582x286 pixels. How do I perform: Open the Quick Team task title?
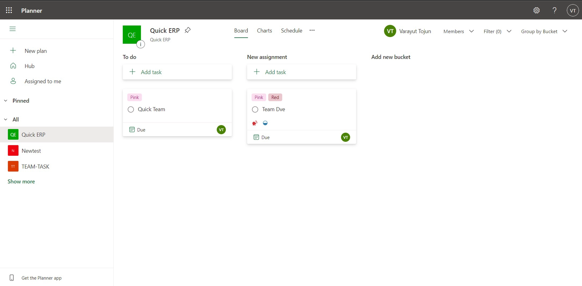151,109
